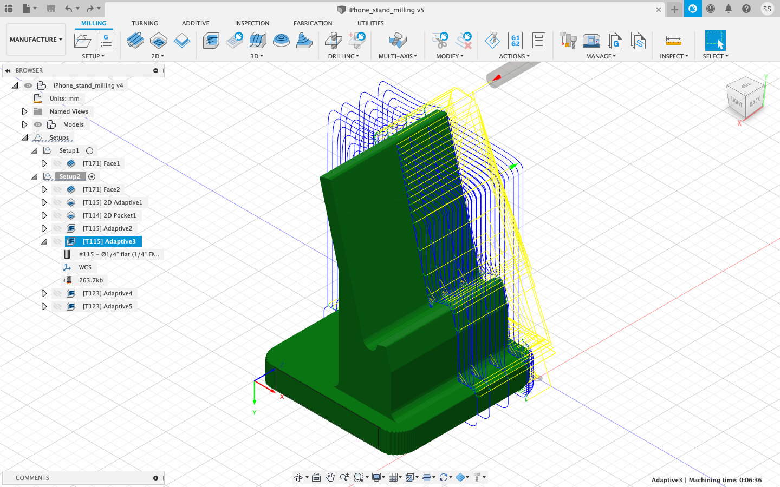780x487 pixels.
Task: Open the 3D Adaptive Clearing tool
Action: point(211,40)
